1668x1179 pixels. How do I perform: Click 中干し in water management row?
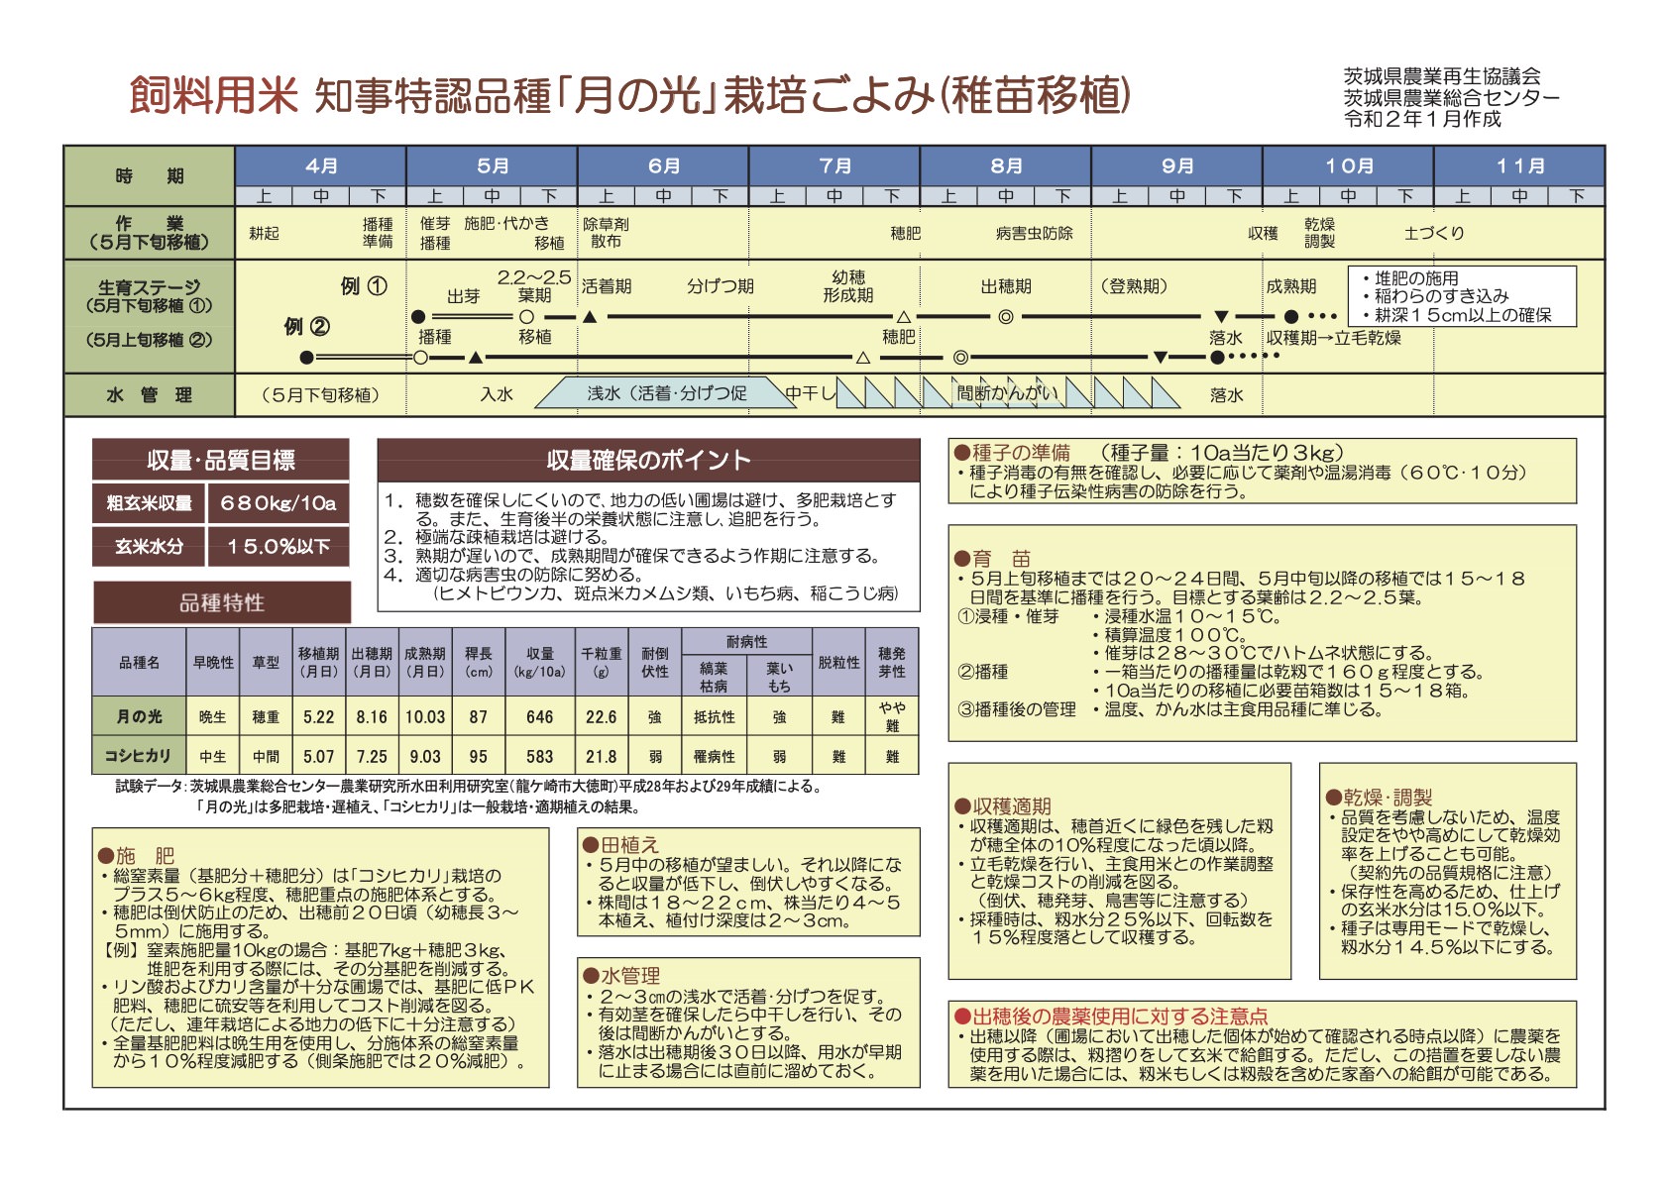point(811,394)
